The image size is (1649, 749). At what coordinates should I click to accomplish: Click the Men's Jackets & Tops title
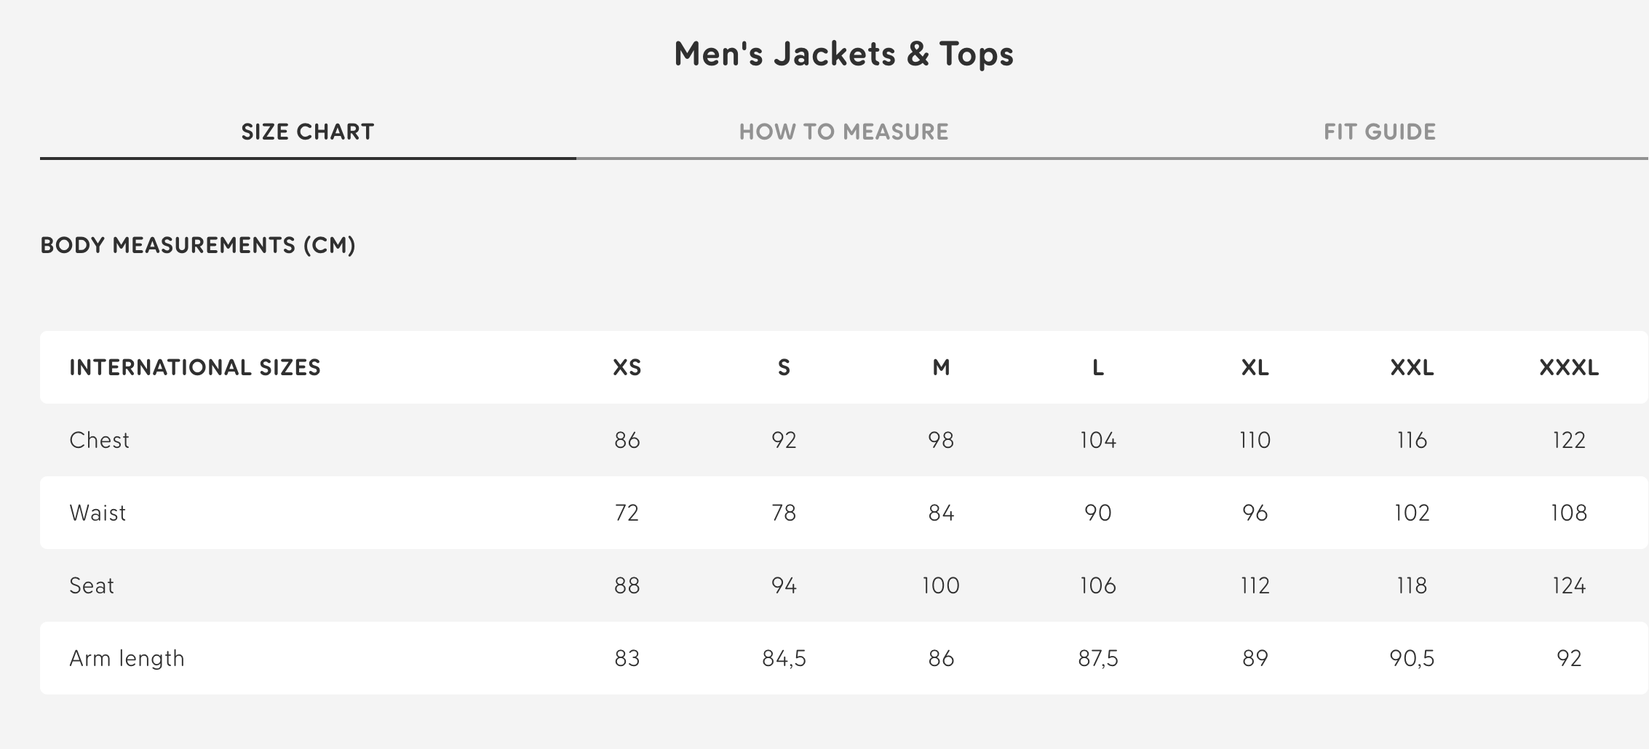(844, 54)
